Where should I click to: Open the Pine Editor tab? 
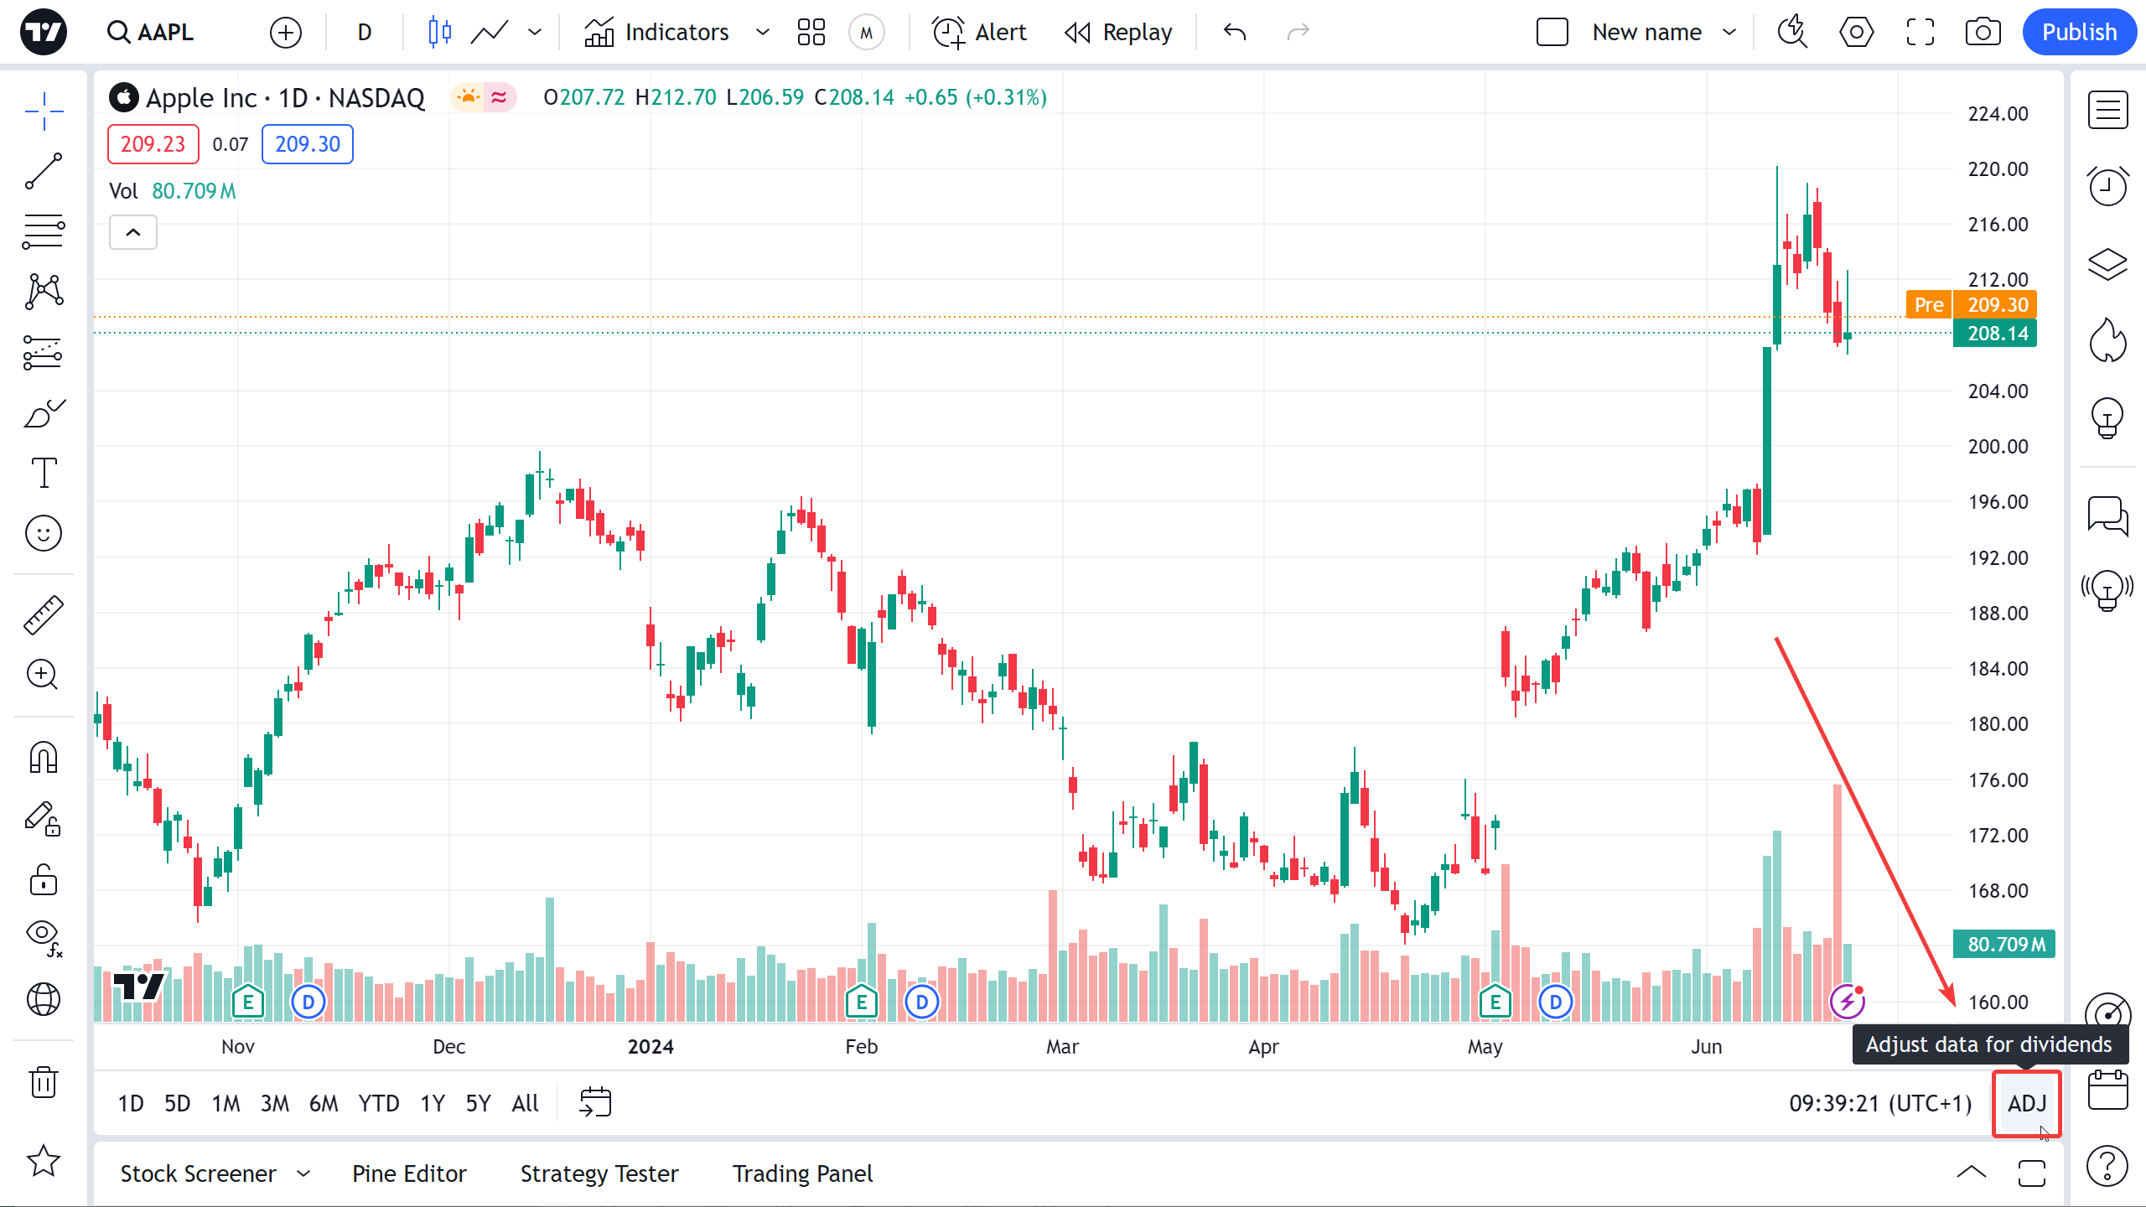point(409,1173)
